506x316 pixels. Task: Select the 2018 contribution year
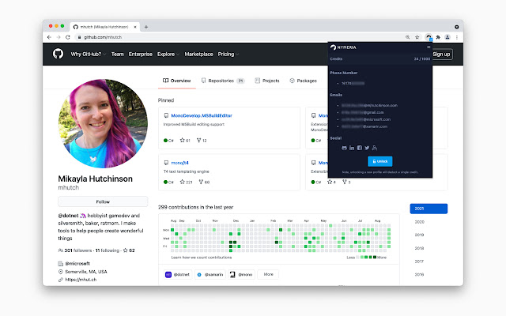click(420, 248)
